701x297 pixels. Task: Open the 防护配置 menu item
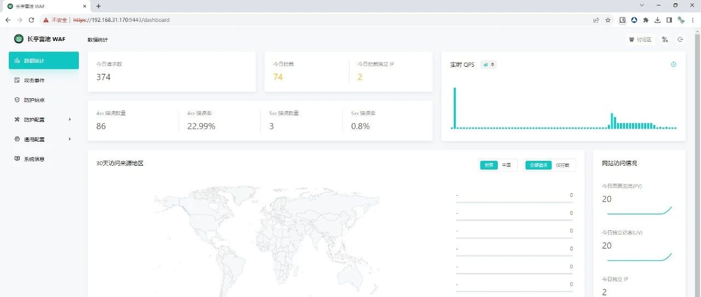pyautogui.click(x=44, y=119)
